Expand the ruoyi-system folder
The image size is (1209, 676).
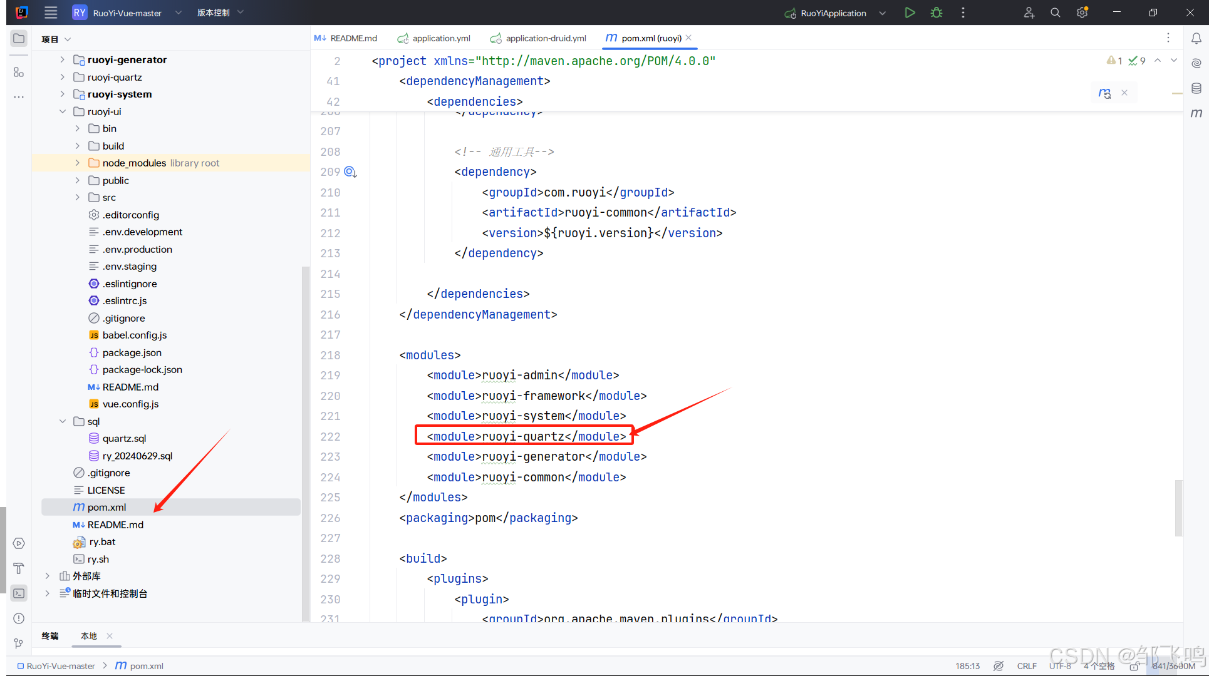(x=62, y=94)
